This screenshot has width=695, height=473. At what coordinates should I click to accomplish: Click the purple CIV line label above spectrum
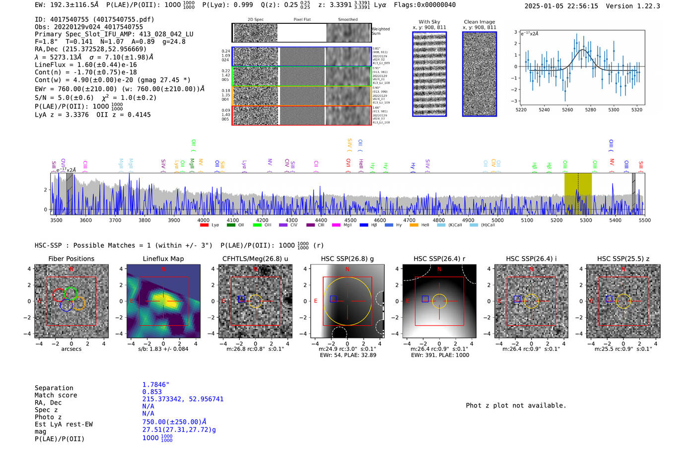(x=287, y=165)
